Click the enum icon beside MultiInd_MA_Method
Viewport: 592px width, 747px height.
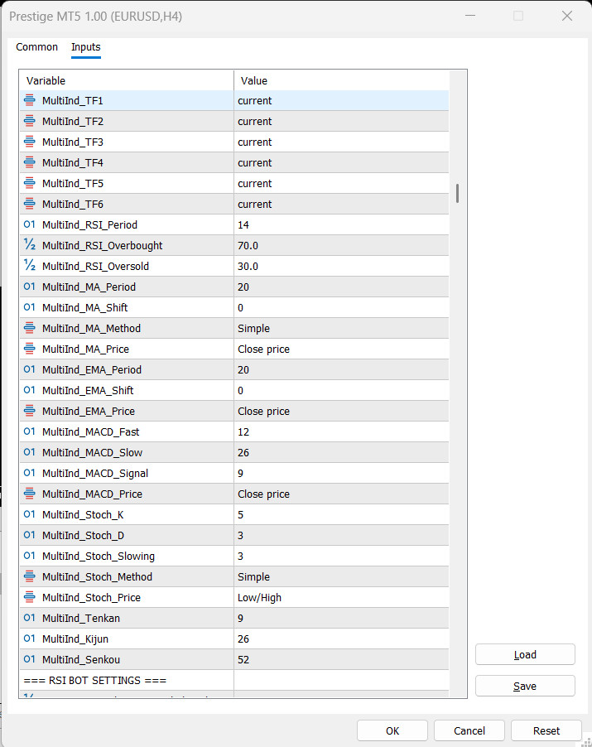coord(30,328)
